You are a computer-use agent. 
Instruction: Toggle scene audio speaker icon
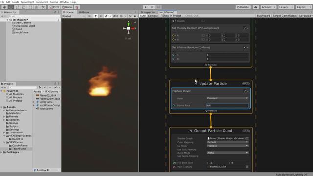tap(101, 16)
